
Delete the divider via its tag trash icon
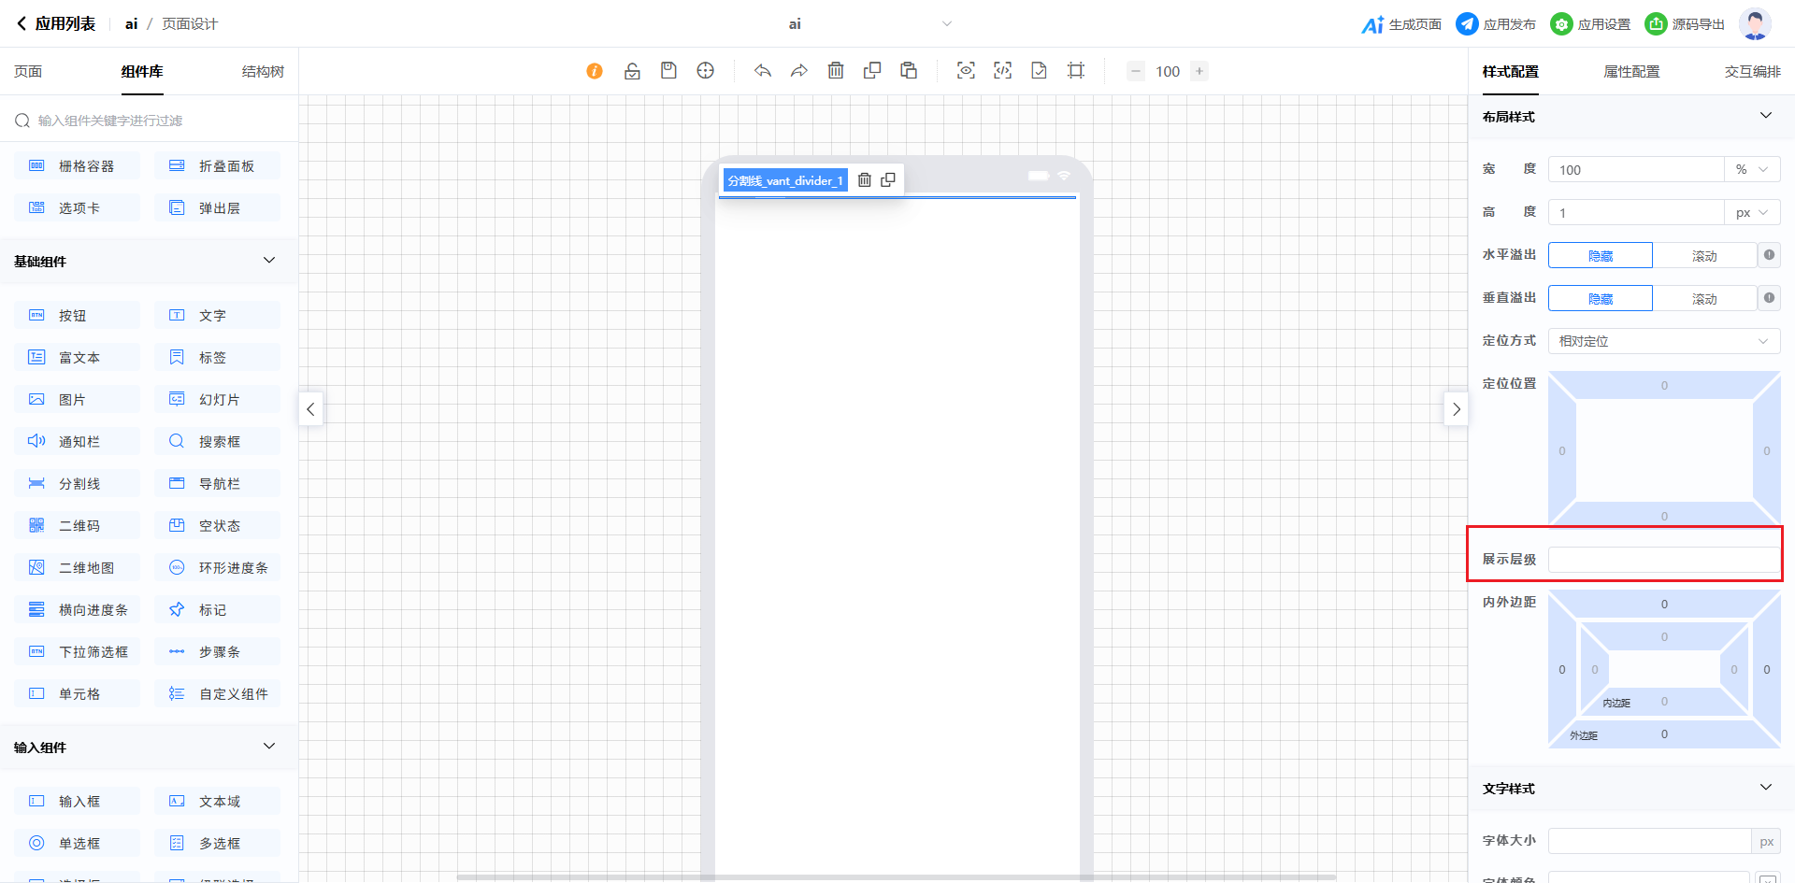pyautogui.click(x=865, y=180)
